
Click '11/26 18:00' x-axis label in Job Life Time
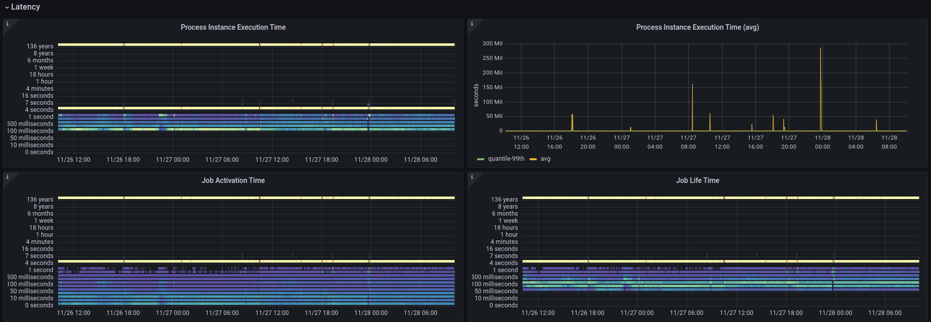pyautogui.click(x=587, y=313)
